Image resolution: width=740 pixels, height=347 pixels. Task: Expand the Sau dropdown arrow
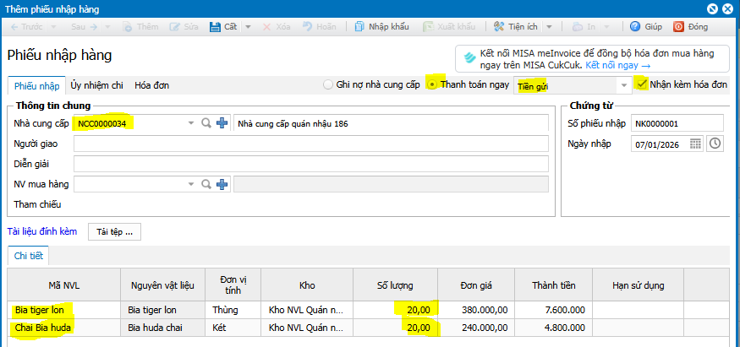click(x=107, y=27)
